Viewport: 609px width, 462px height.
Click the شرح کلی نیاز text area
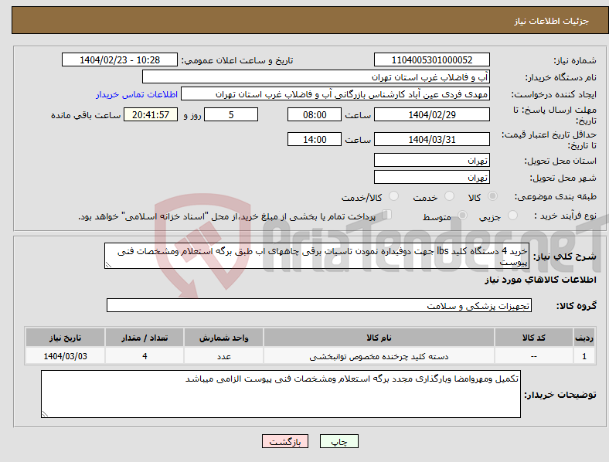click(x=317, y=256)
